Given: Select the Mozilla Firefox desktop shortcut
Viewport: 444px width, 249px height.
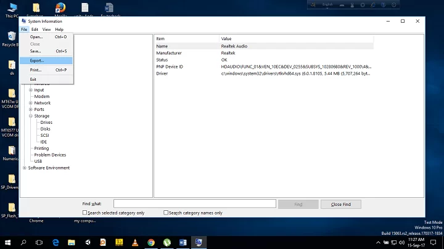Looking at the screenshot, I should click(x=60, y=10).
